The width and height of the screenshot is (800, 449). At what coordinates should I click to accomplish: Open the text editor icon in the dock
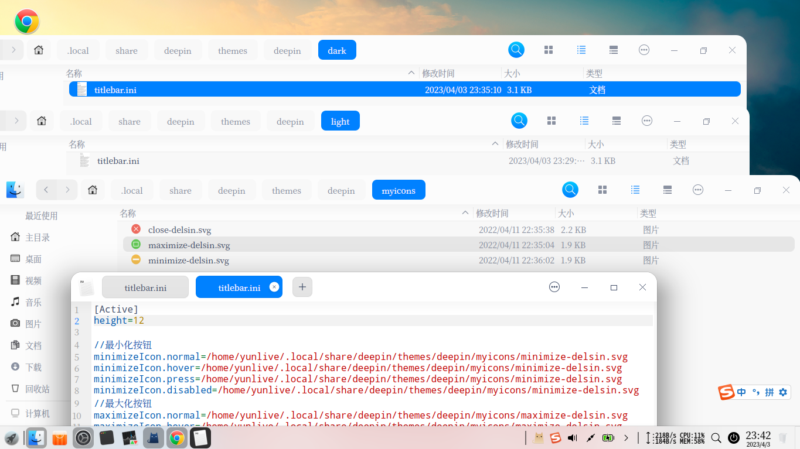(200, 438)
